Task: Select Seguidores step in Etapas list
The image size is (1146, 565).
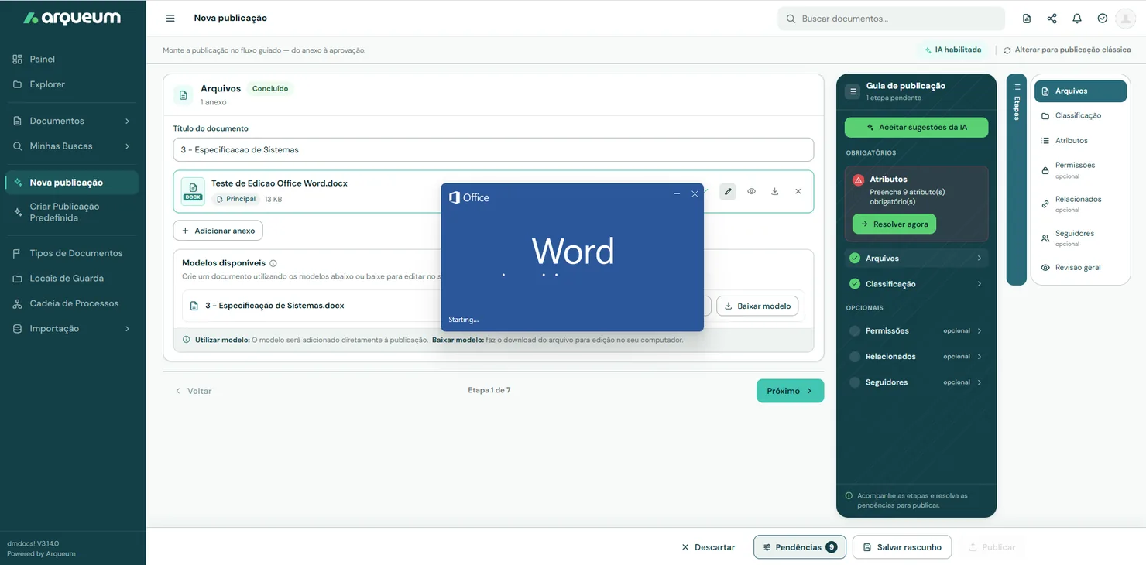Action: coord(1080,238)
